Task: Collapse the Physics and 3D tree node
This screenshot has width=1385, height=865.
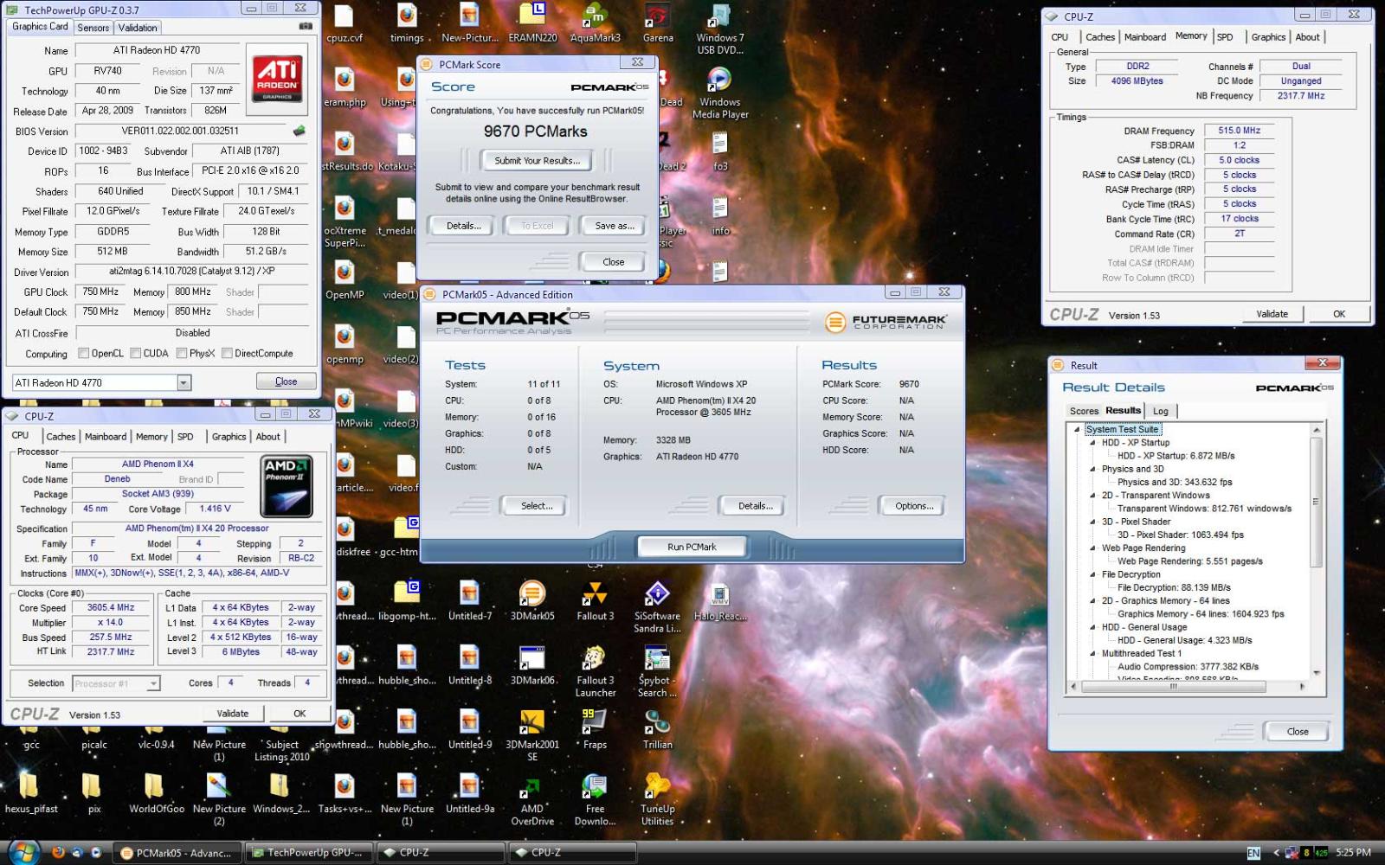Action: (x=1092, y=469)
